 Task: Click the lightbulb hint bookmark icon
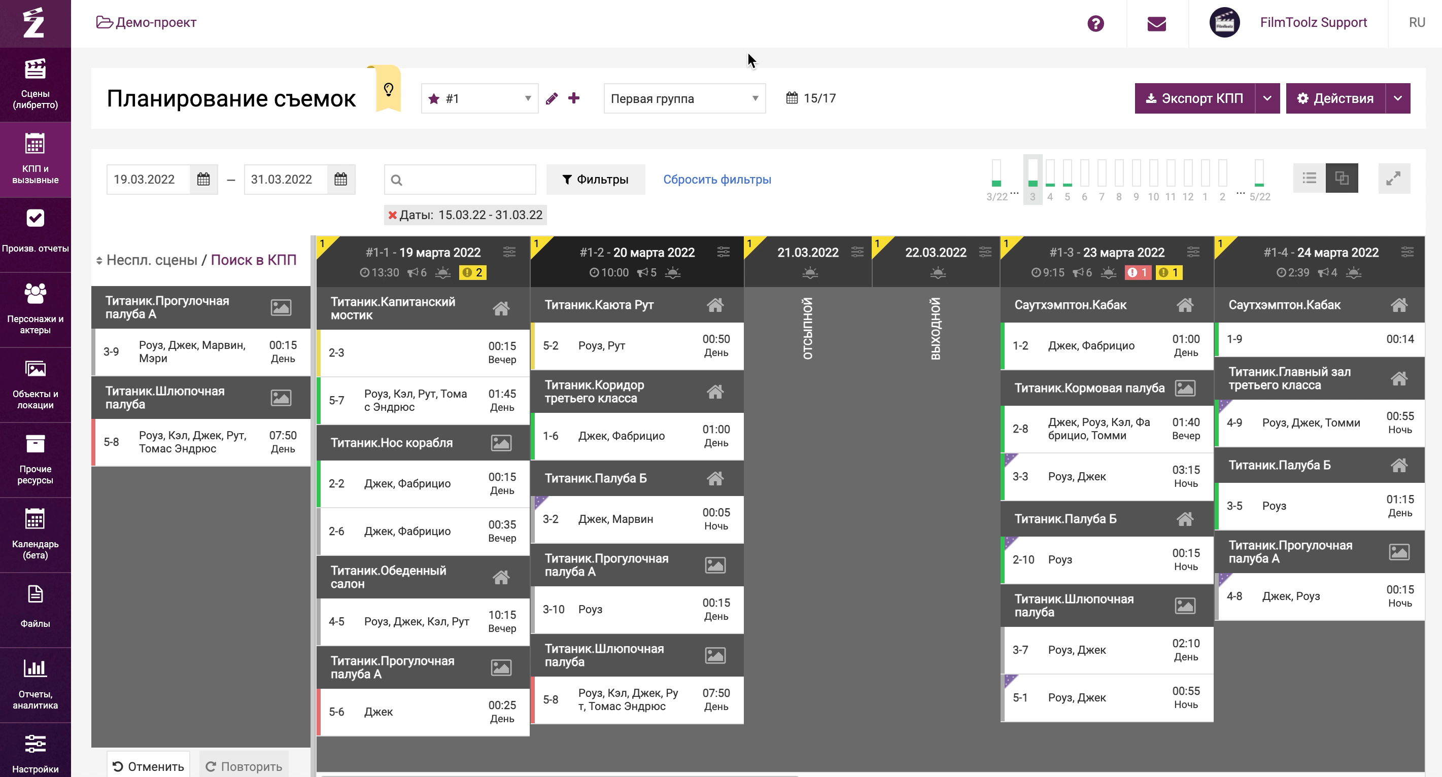(389, 89)
